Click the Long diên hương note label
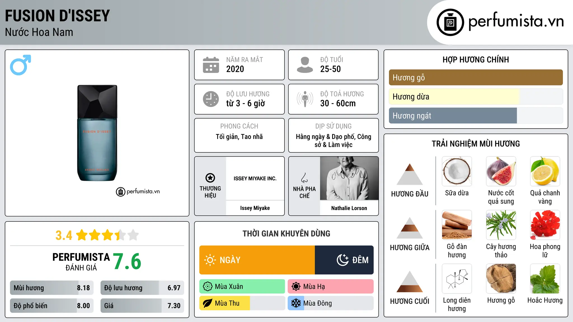 click(x=457, y=304)
